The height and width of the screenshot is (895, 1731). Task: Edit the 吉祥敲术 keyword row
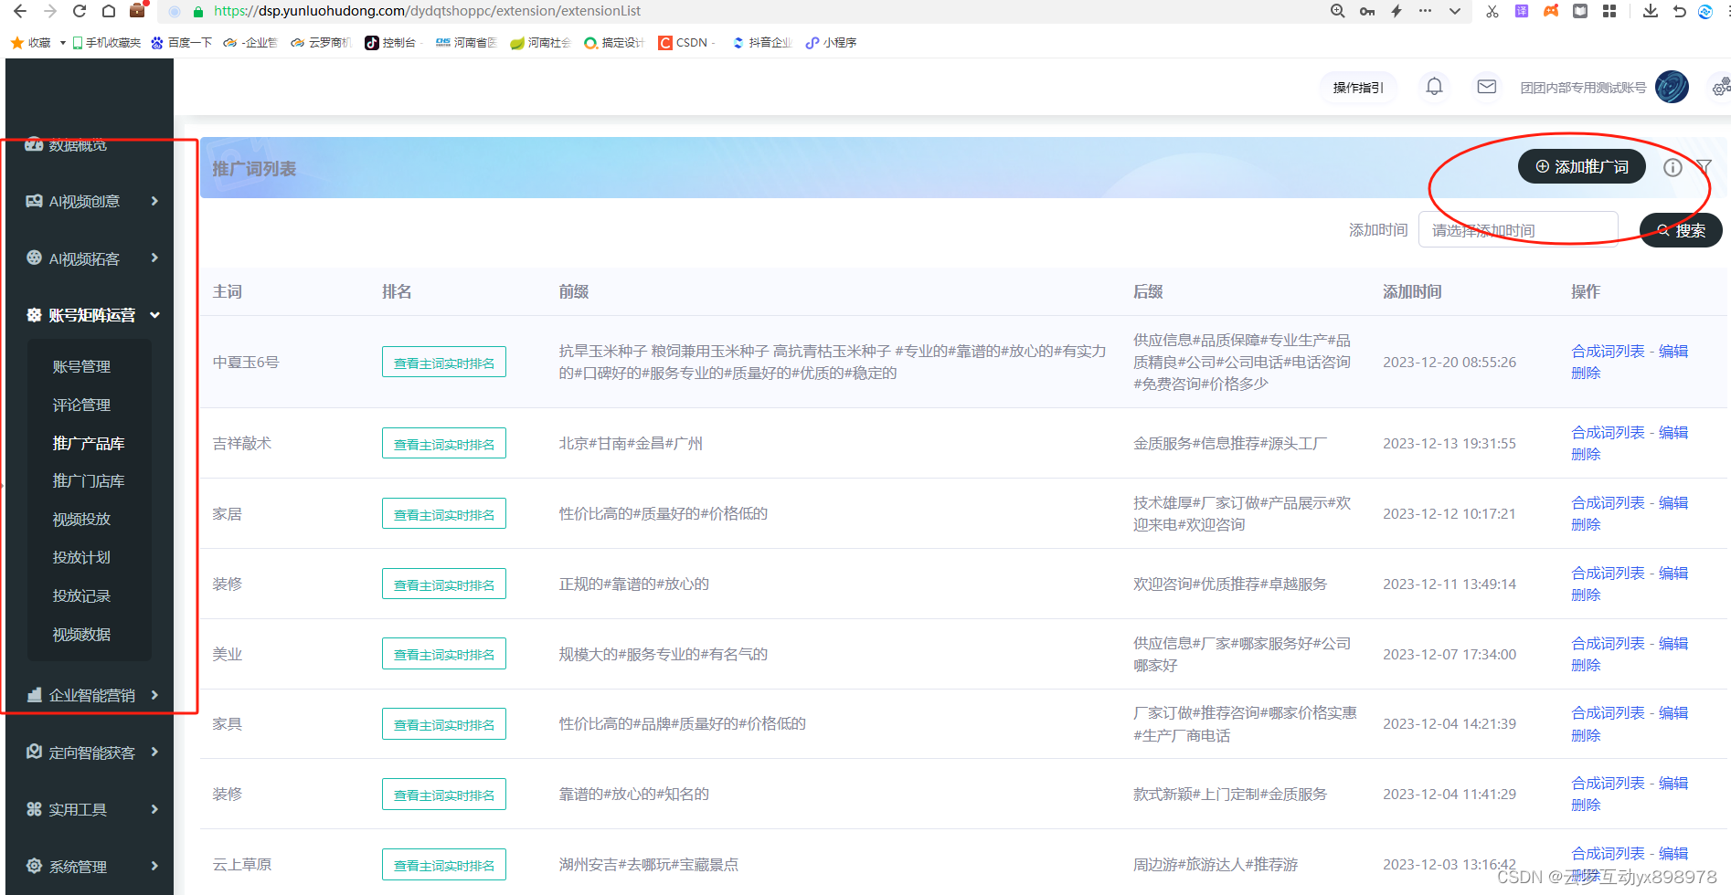[x=1673, y=432]
